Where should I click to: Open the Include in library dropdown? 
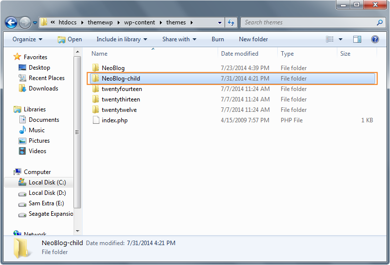[122, 39]
